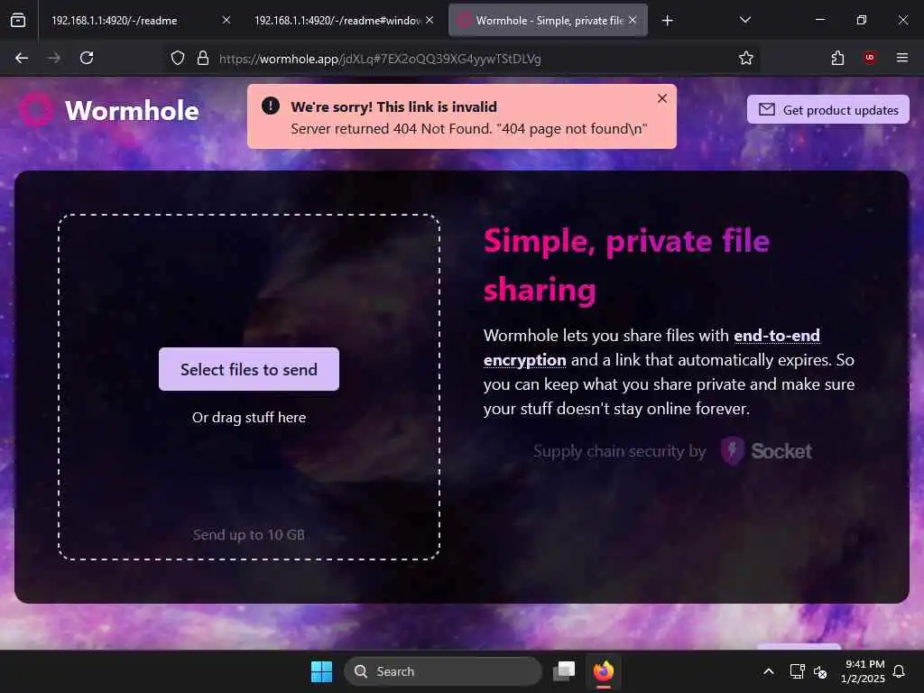Show hidden system tray icons
The image size is (924, 693).
click(769, 671)
